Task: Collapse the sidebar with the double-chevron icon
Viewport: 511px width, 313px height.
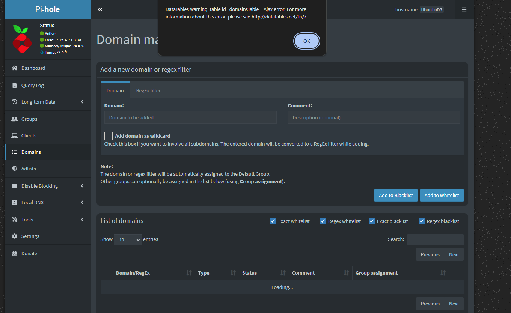Action: [99, 9]
